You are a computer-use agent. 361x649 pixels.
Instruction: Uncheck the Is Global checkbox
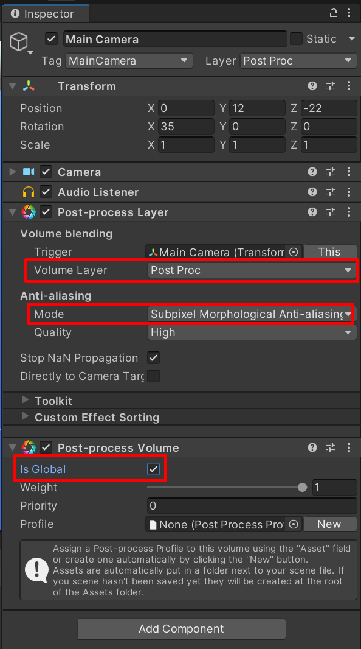click(x=153, y=469)
